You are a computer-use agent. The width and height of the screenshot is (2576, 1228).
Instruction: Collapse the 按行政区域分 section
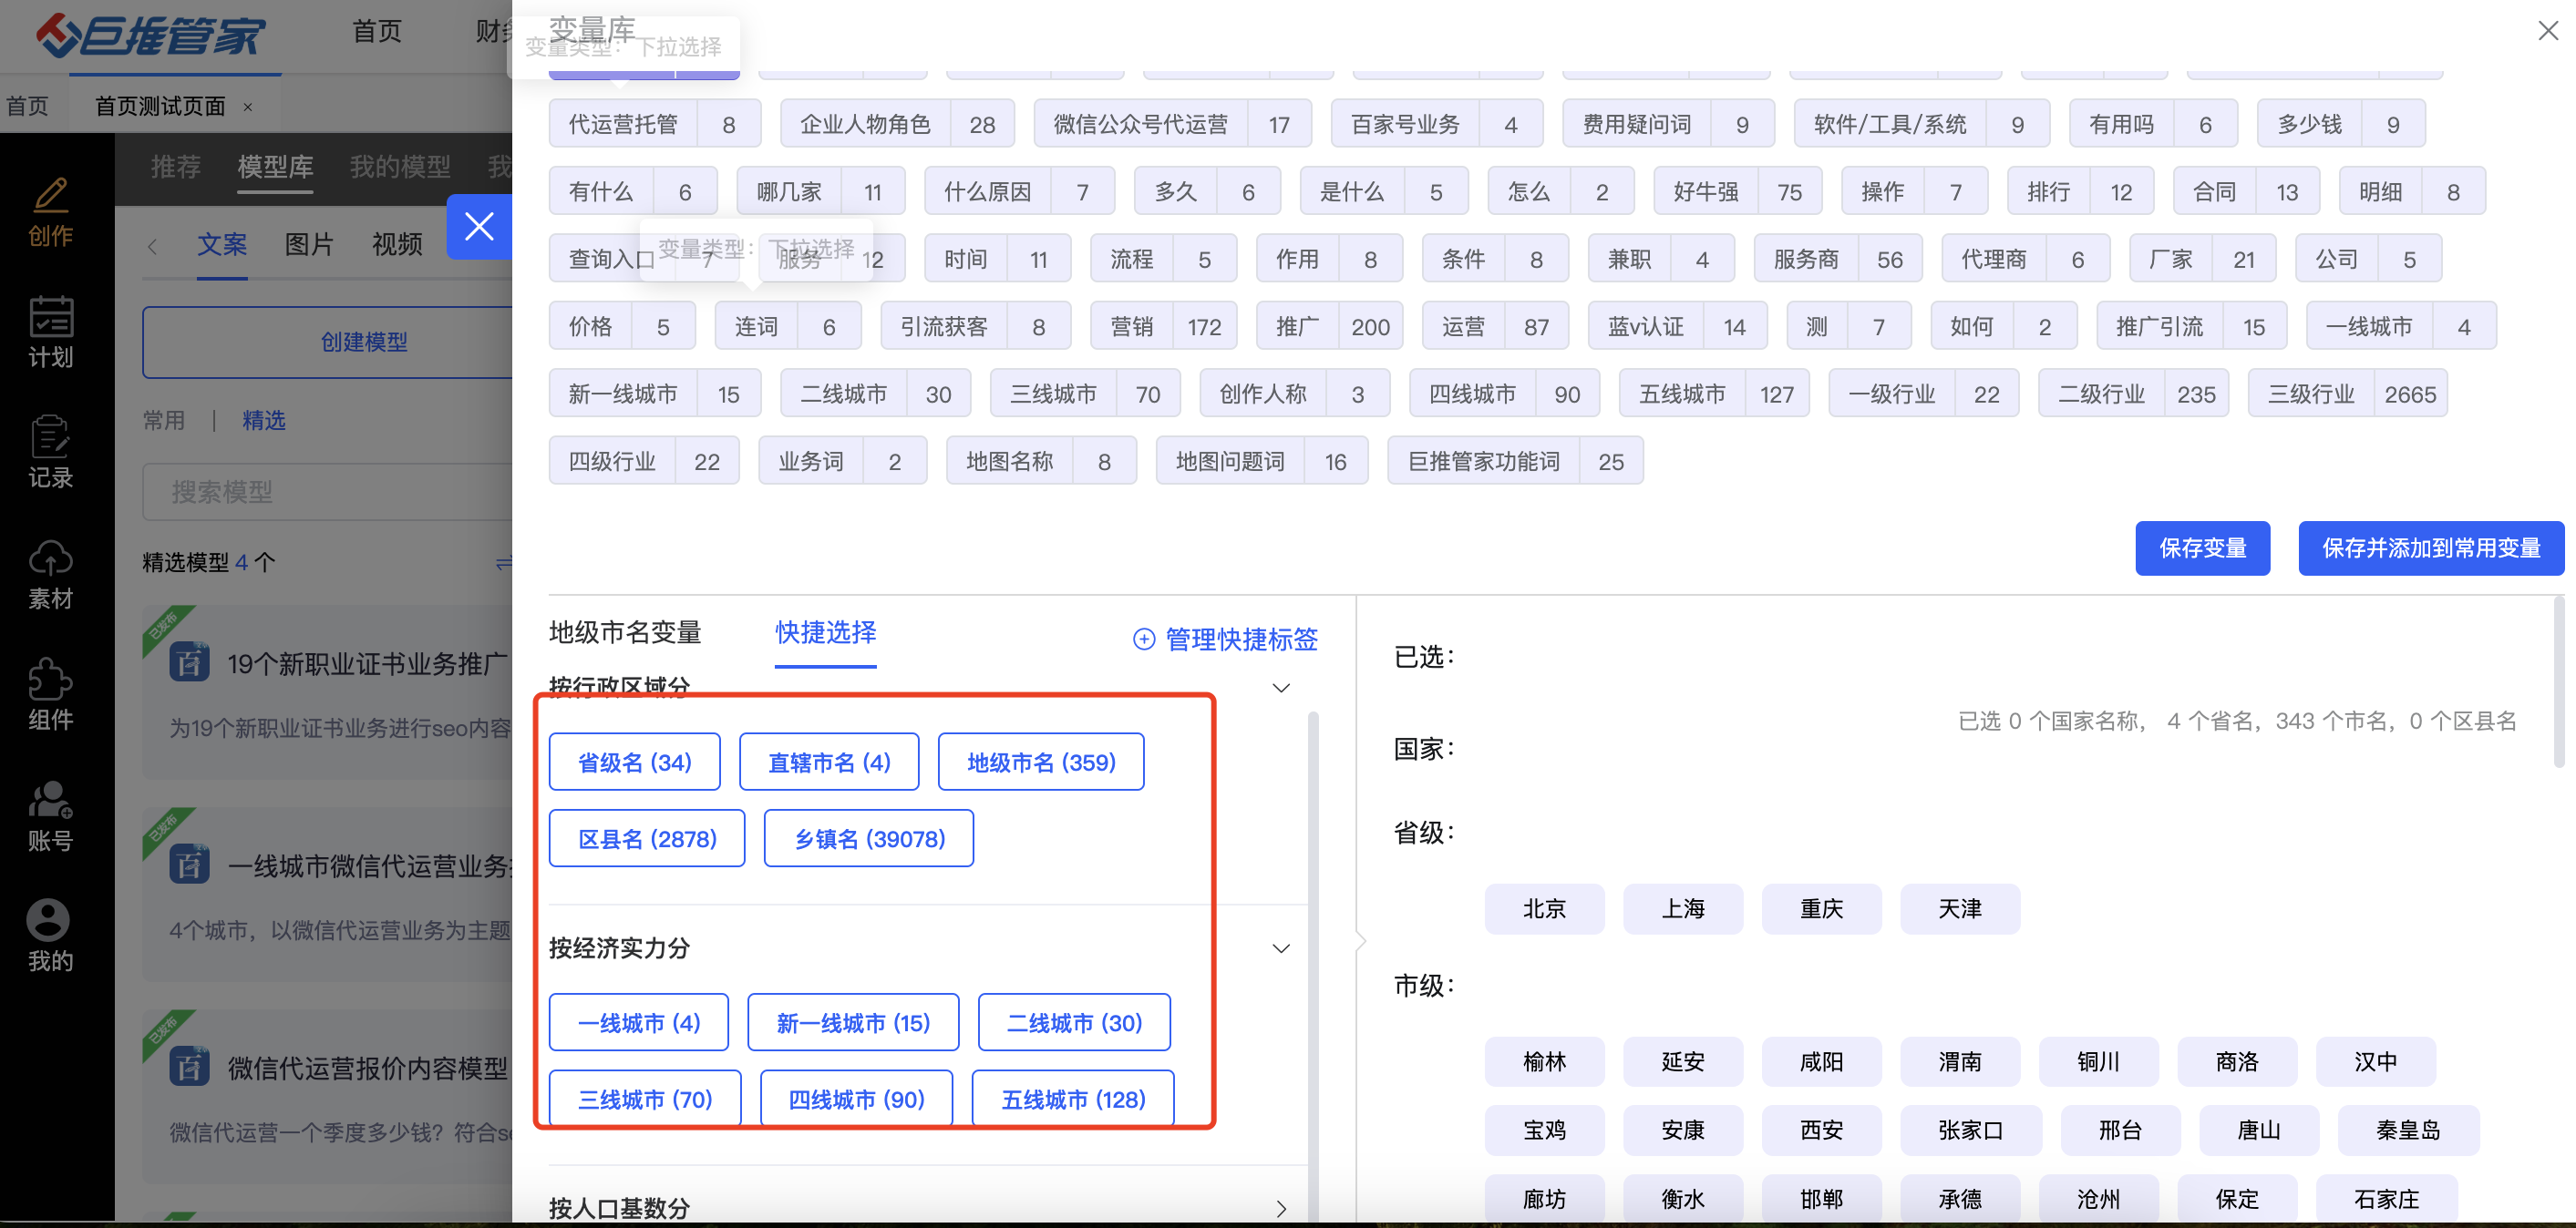1280,688
